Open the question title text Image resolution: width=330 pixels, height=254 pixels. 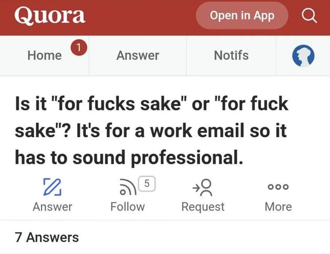151,131
